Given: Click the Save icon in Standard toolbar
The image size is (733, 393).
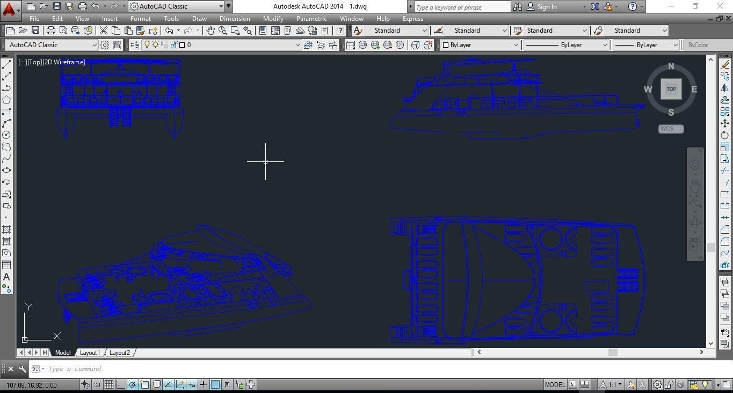Looking at the screenshot, I should click(x=35, y=31).
